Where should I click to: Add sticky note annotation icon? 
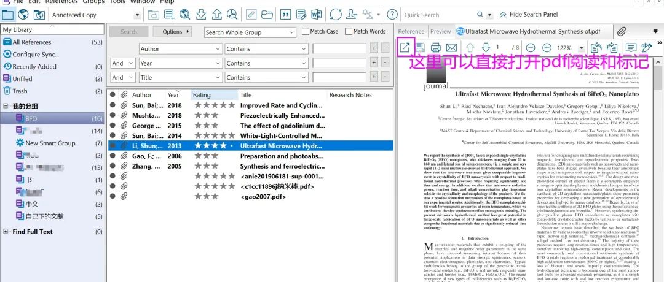tap(631, 48)
